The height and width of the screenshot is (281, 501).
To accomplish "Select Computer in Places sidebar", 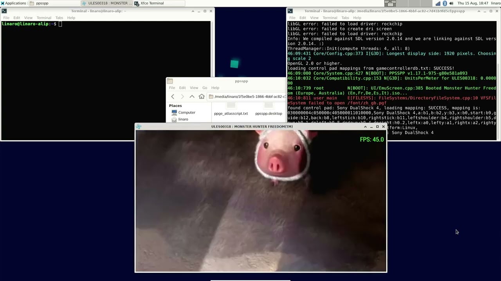I will (x=184, y=112).
